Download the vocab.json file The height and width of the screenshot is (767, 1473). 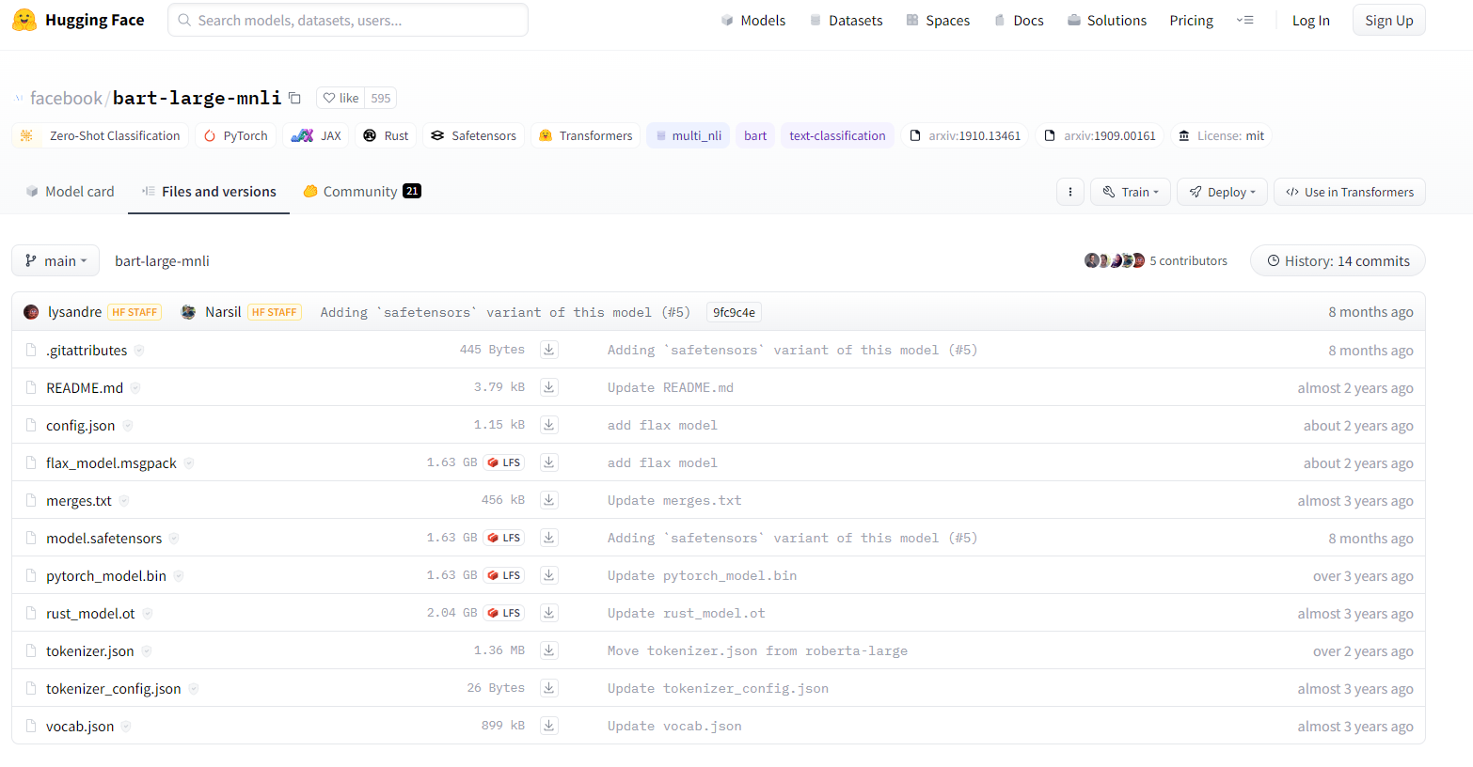pos(549,726)
